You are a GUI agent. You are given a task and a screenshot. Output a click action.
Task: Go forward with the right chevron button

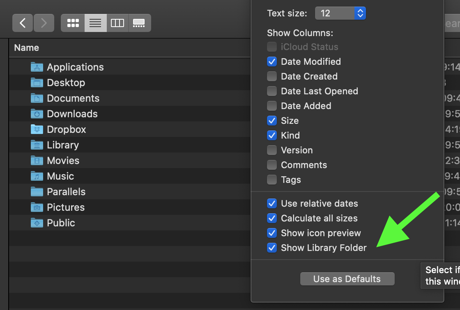(x=44, y=23)
